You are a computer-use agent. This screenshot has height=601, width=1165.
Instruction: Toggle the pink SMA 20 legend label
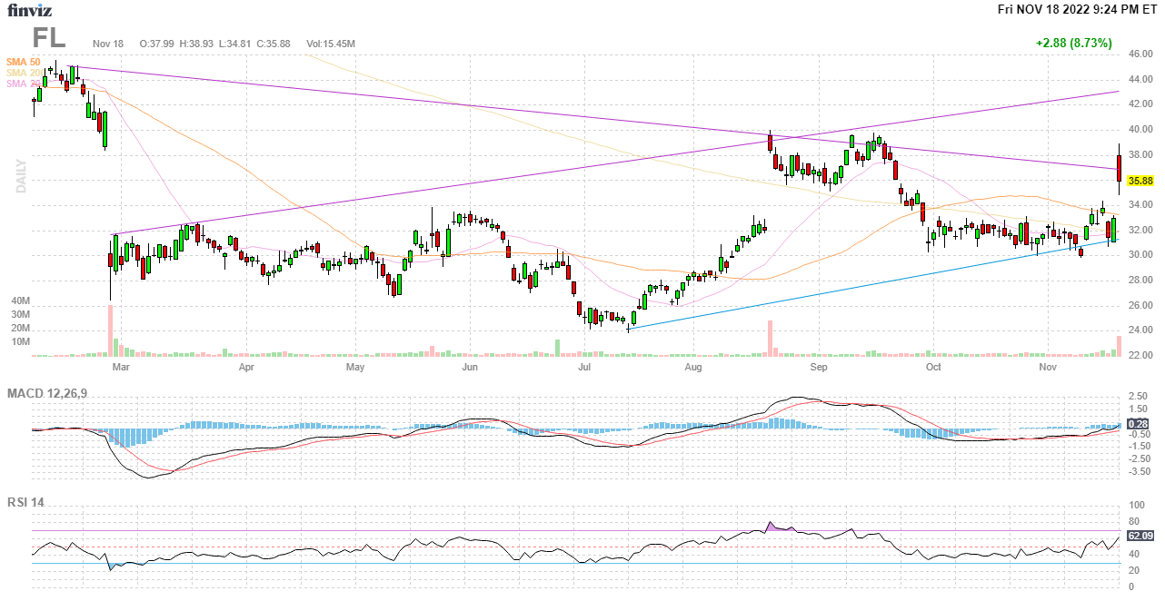[20, 84]
